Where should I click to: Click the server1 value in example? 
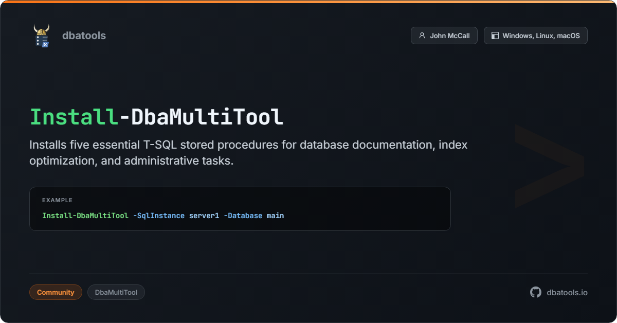click(204, 216)
